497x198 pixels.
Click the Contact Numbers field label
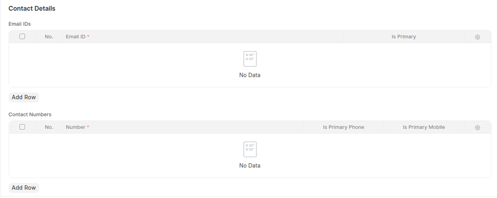[x=30, y=114]
